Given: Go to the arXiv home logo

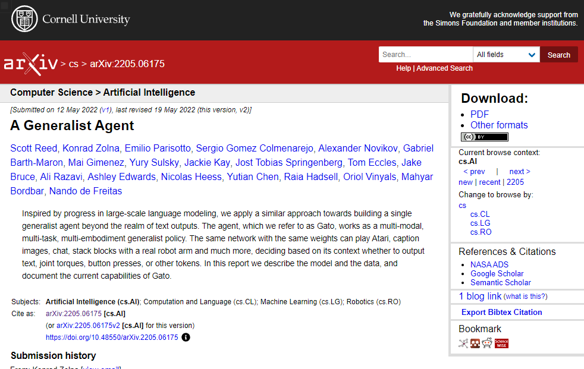Looking at the screenshot, I should [31, 64].
